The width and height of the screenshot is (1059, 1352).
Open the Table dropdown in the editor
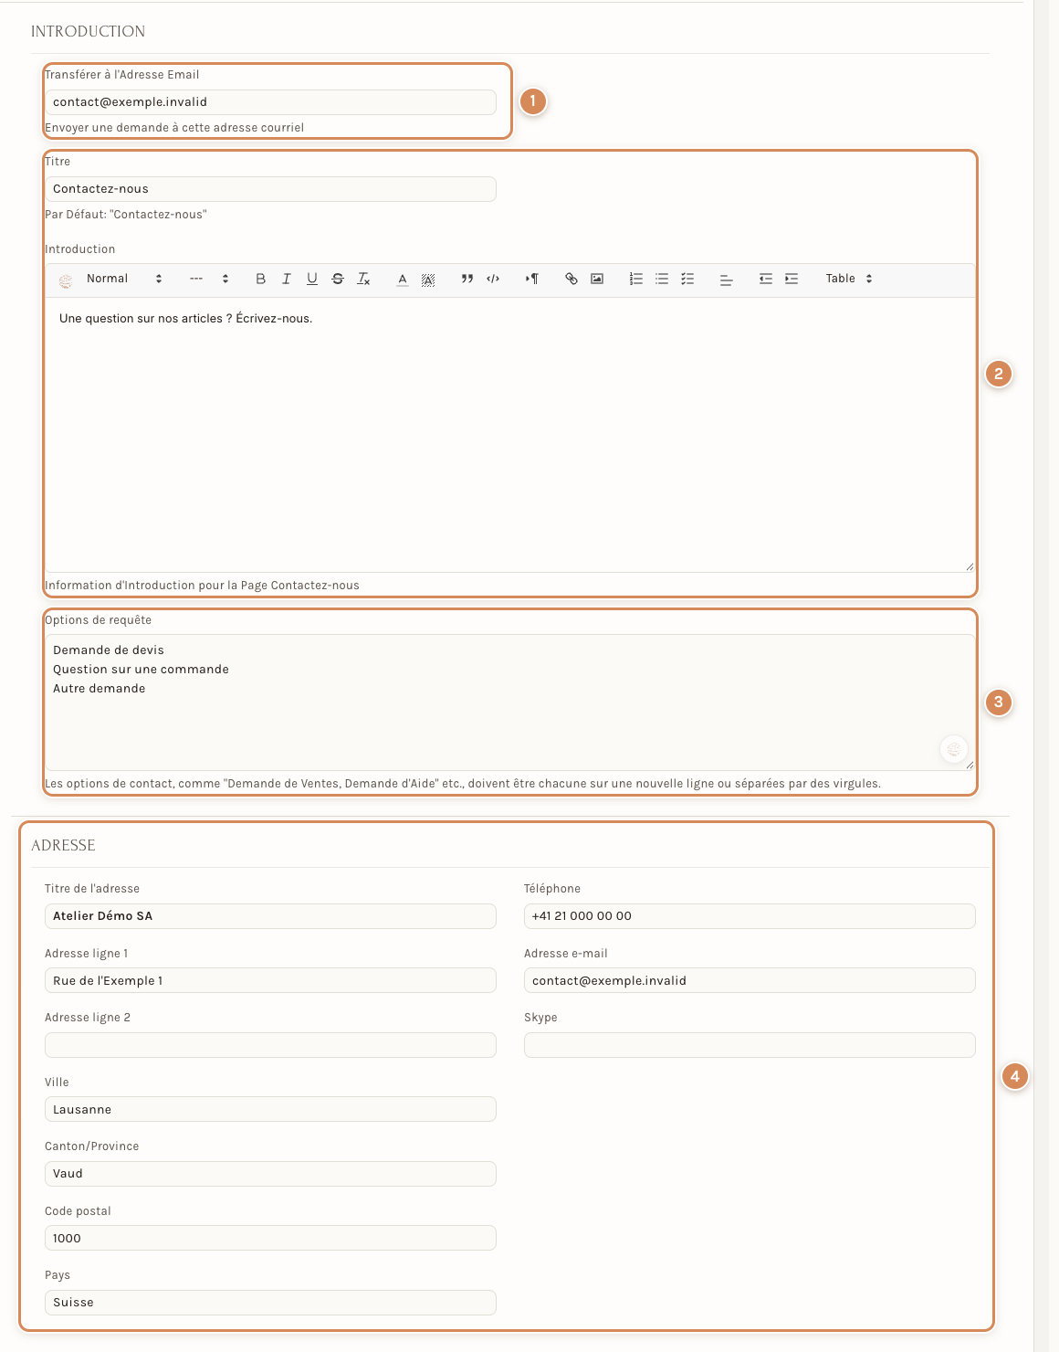pos(849,279)
